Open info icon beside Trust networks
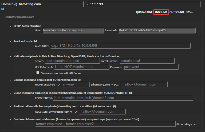The image size is (205, 132). [36, 41]
